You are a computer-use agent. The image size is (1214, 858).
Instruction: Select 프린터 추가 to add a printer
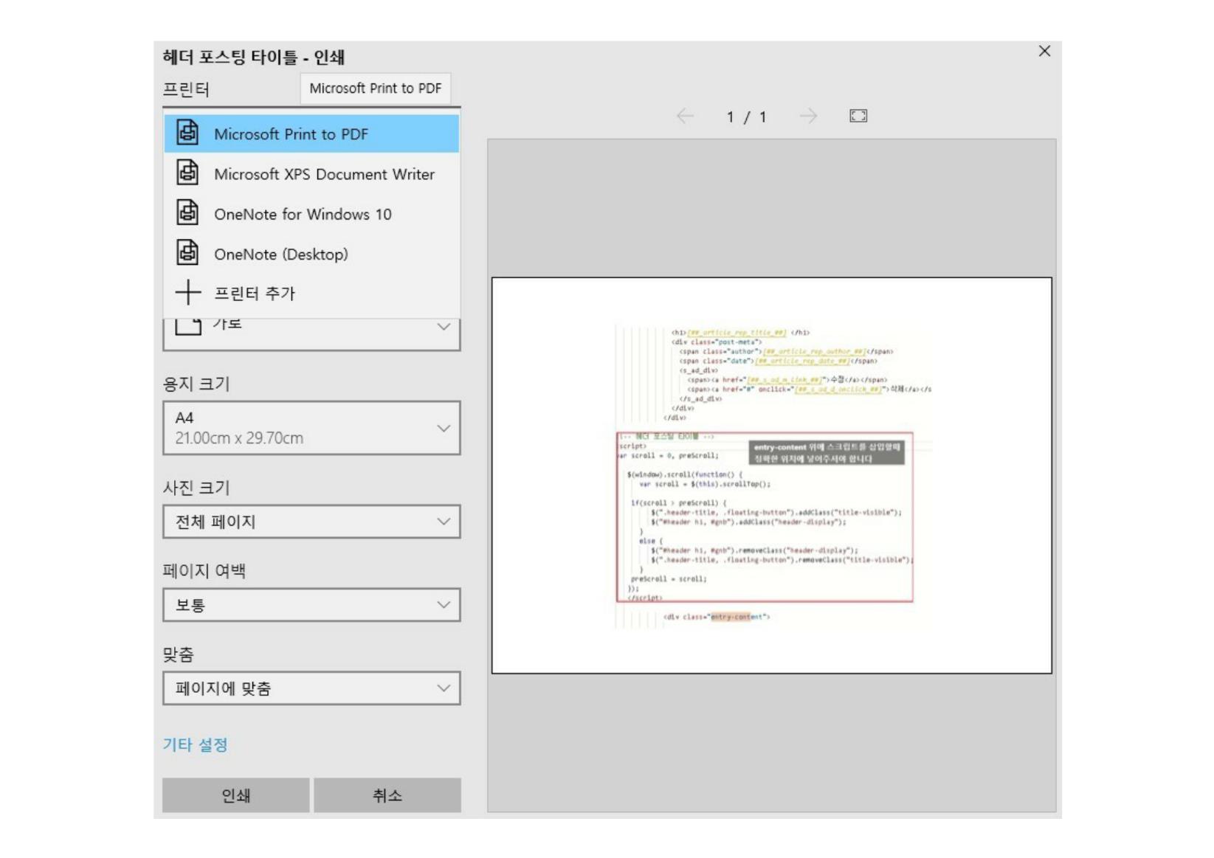click(311, 293)
